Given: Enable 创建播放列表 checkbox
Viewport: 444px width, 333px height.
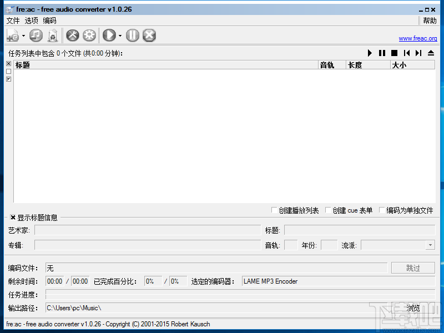Looking at the screenshot, I should (275, 210).
